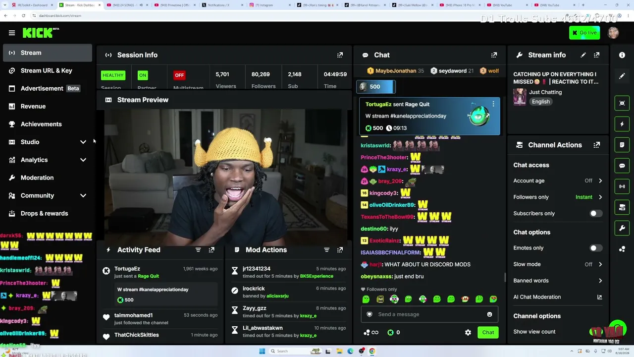Edit stream info with pencil icon in panel header
The height and width of the screenshot is (357, 634).
click(583, 55)
